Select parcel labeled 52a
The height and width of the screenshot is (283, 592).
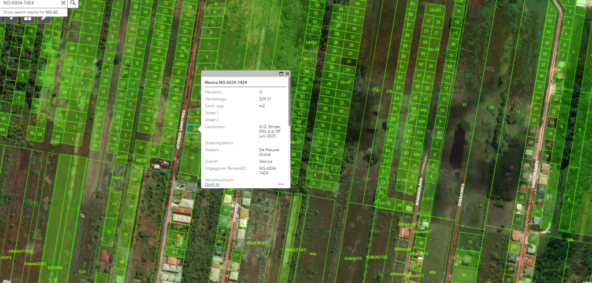(x=82, y=271)
